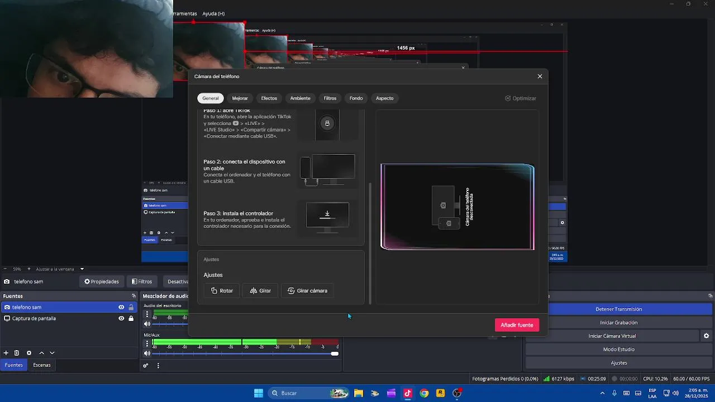Zoom out the preview with minus
This screenshot has width=715, height=402.
coord(5,269)
